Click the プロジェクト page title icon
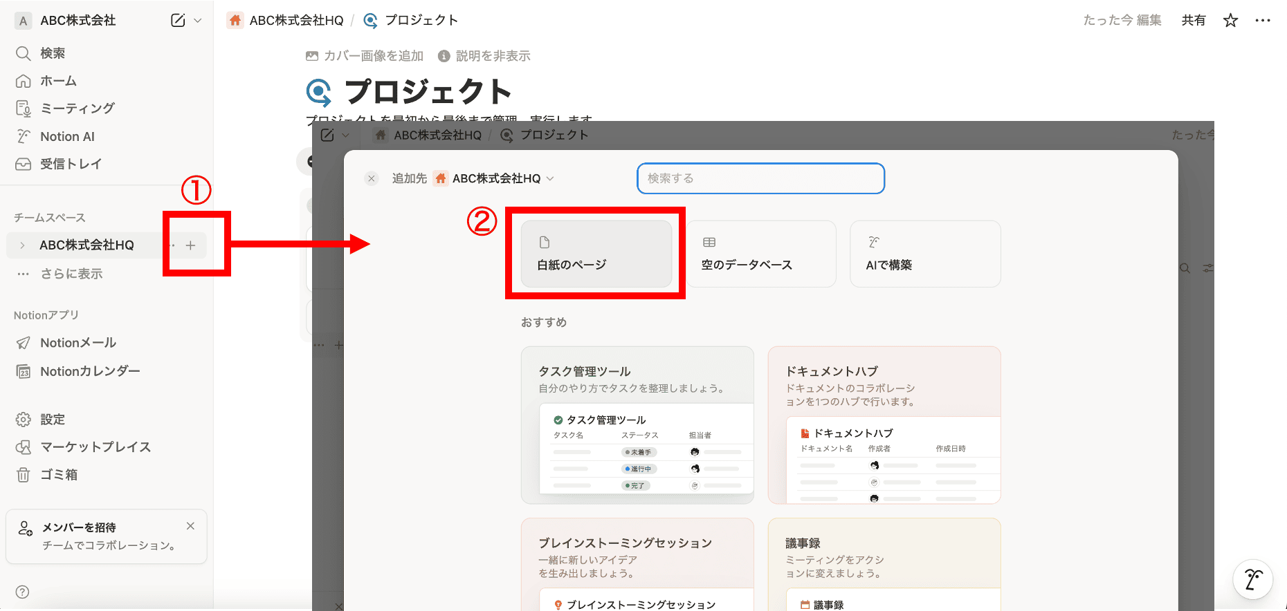This screenshot has width=1287, height=611. click(x=319, y=92)
